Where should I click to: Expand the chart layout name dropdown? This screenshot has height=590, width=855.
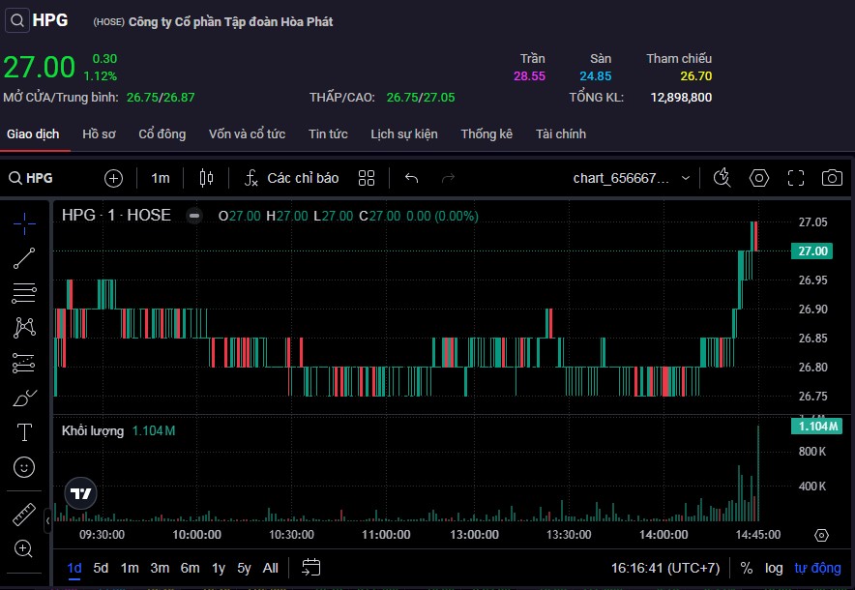[x=686, y=178]
